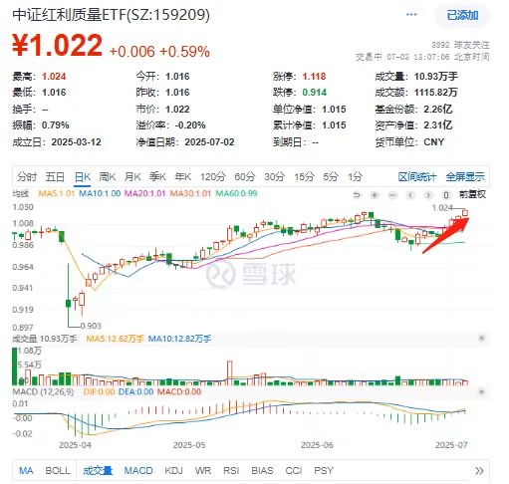Click the MA60:0.99 legend label

236,193
